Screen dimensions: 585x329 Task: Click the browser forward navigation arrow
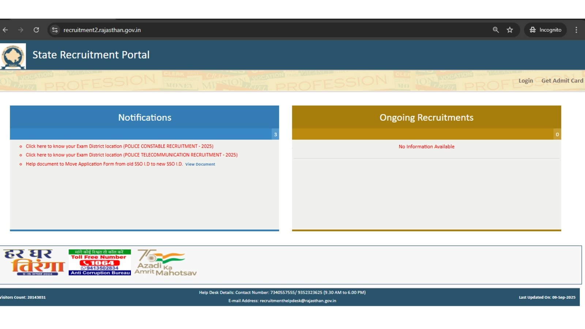point(20,30)
